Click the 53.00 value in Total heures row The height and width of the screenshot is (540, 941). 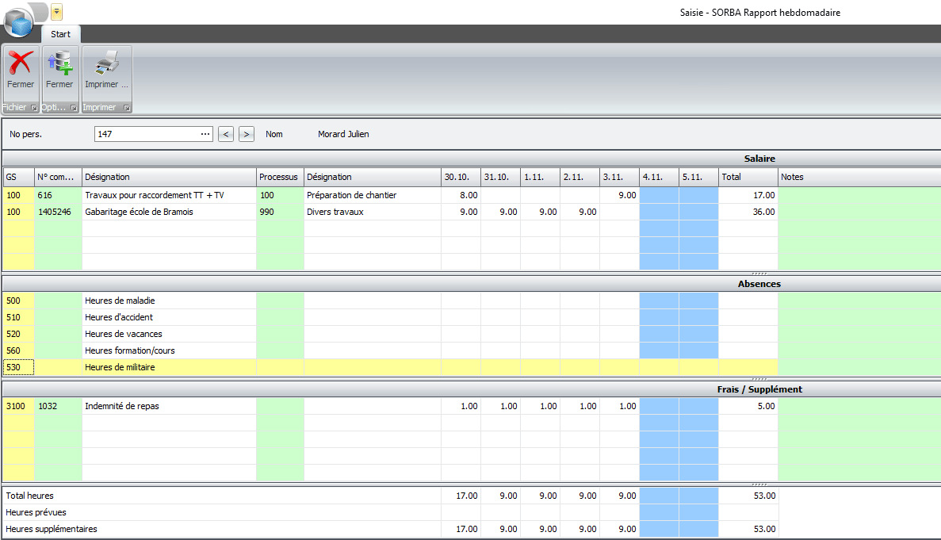coord(748,496)
